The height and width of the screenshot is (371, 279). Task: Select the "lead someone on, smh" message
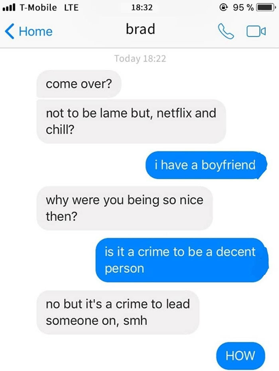point(118,312)
